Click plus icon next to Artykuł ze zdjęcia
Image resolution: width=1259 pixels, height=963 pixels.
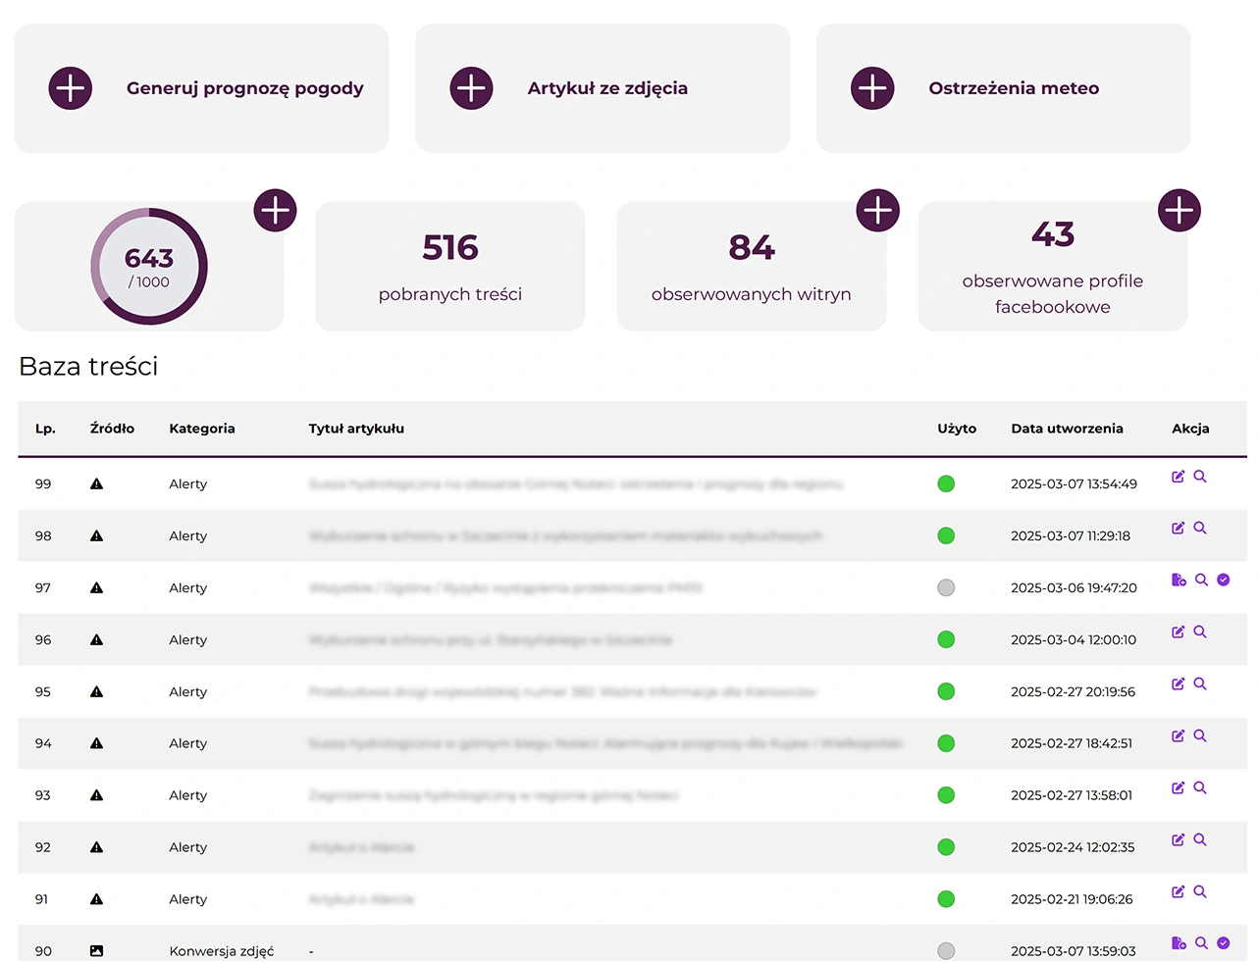pyautogui.click(x=471, y=88)
